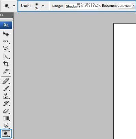Open the Range dropdown showing Shadows

[82, 6]
